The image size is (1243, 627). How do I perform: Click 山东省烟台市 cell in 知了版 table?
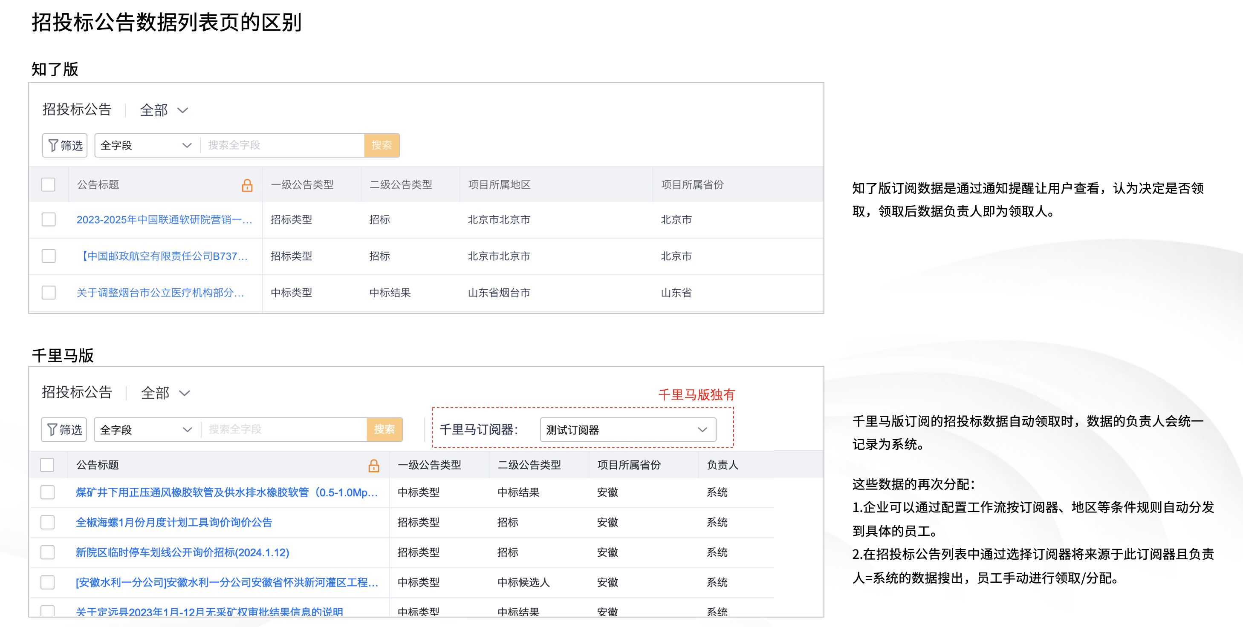499,293
